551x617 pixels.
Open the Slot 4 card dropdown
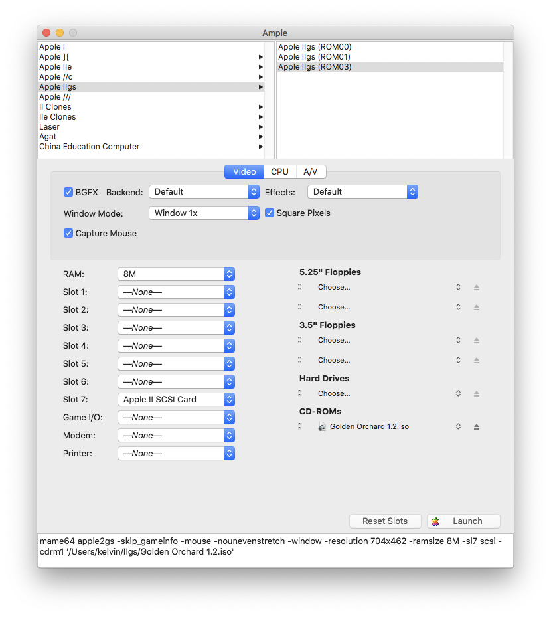(176, 346)
